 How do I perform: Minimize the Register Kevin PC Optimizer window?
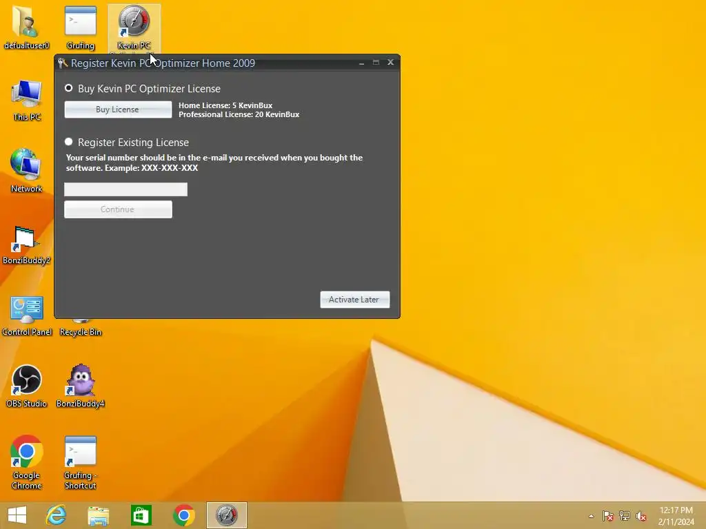click(x=361, y=63)
